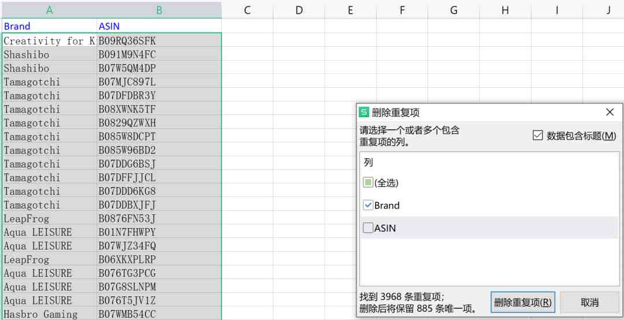This screenshot has height=320, width=624.
Task: Click the Hasbro Gaming cell
Action: (49, 314)
